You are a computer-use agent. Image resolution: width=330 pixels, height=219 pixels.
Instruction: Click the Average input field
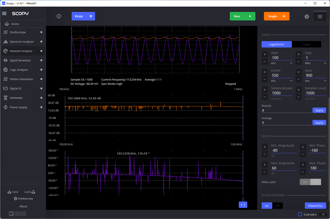(x=287, y=123)
